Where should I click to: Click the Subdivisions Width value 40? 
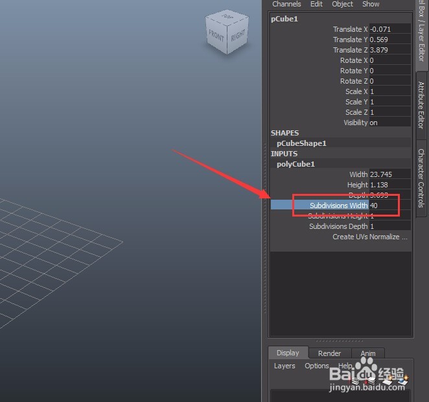(390, 206)
